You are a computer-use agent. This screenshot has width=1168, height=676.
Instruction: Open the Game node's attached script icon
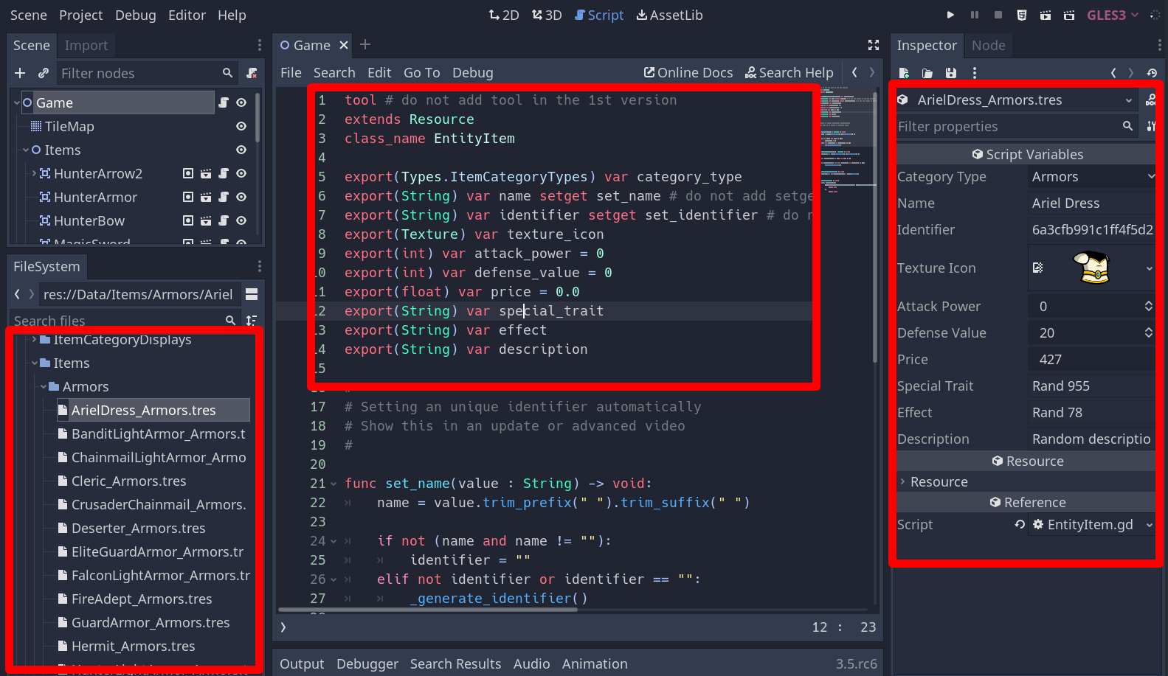click(x=224, y=102)
